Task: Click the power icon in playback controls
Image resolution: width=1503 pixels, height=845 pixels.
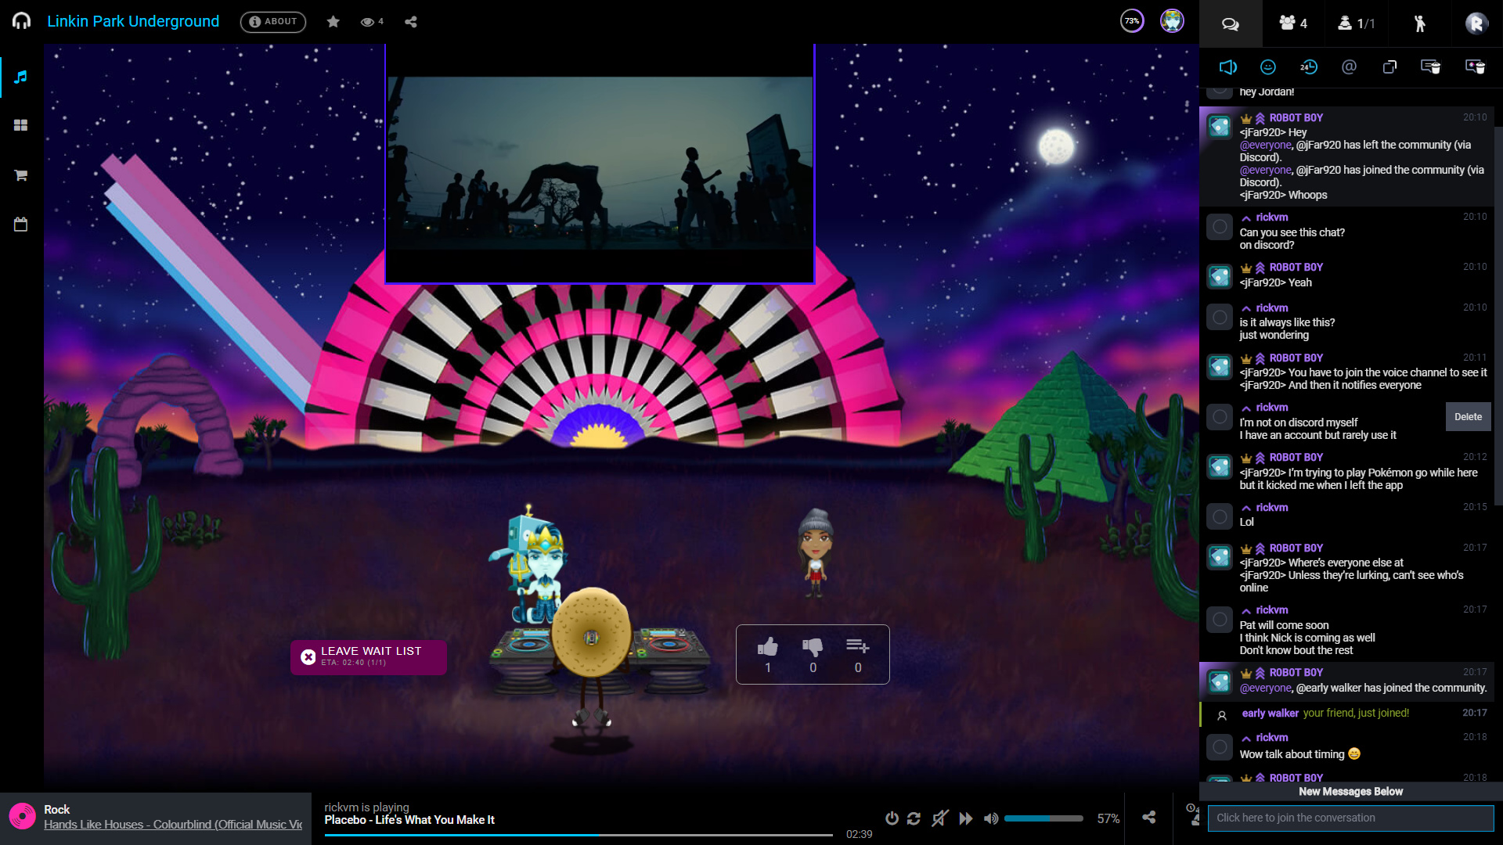Action: point(892,818)
